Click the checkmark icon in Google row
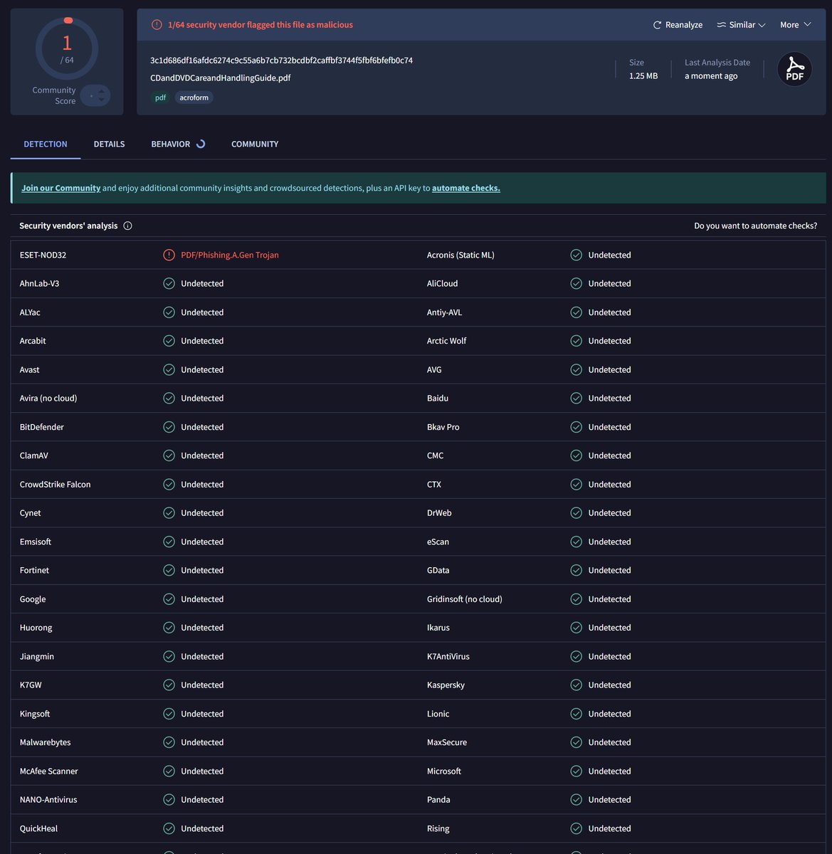The width and height of the screenshot is (832, 854). click(x=169, y=599)
